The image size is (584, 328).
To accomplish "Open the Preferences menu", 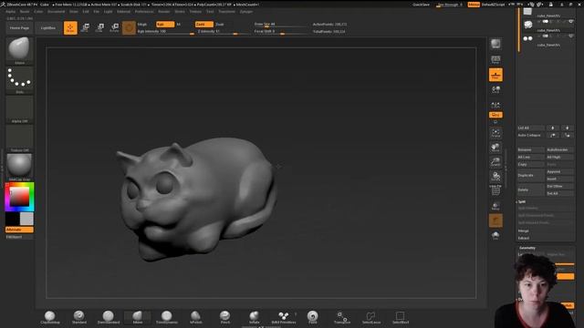I will coord(144,12).
